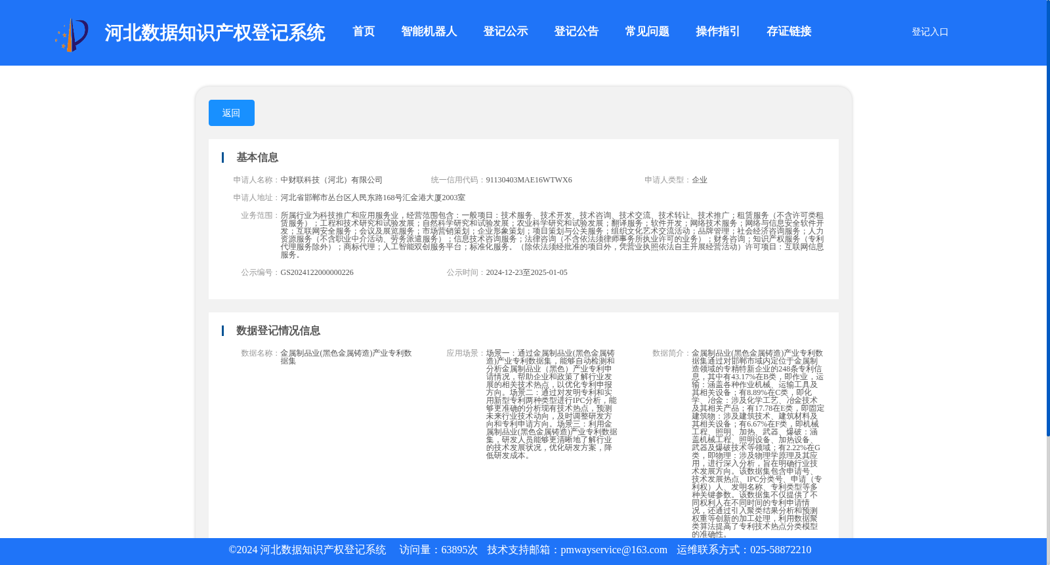Click the 返回 button

[232, 113]
